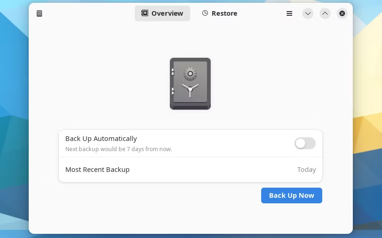
Task: Switch to the Overview tab
Action: click(163, 13)
